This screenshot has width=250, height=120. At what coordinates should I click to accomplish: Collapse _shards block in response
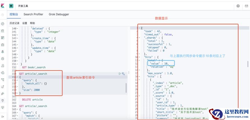(x=140, y=38)
